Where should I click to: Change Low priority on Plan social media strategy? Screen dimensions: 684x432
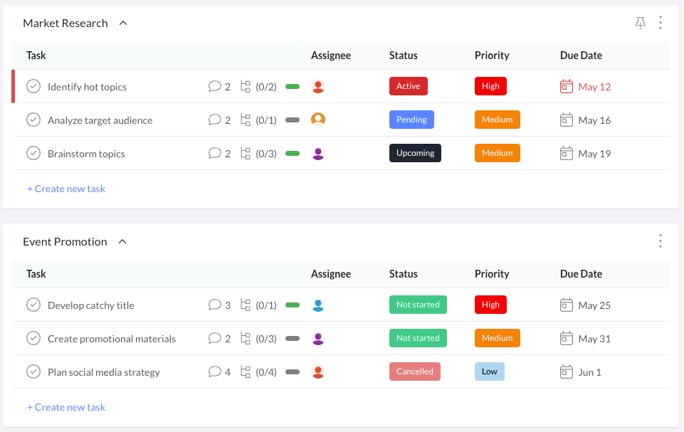pos(490,372)
